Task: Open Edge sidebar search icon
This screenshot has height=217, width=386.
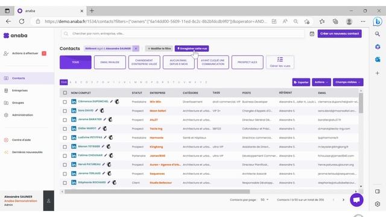Action: pos(378,34)
